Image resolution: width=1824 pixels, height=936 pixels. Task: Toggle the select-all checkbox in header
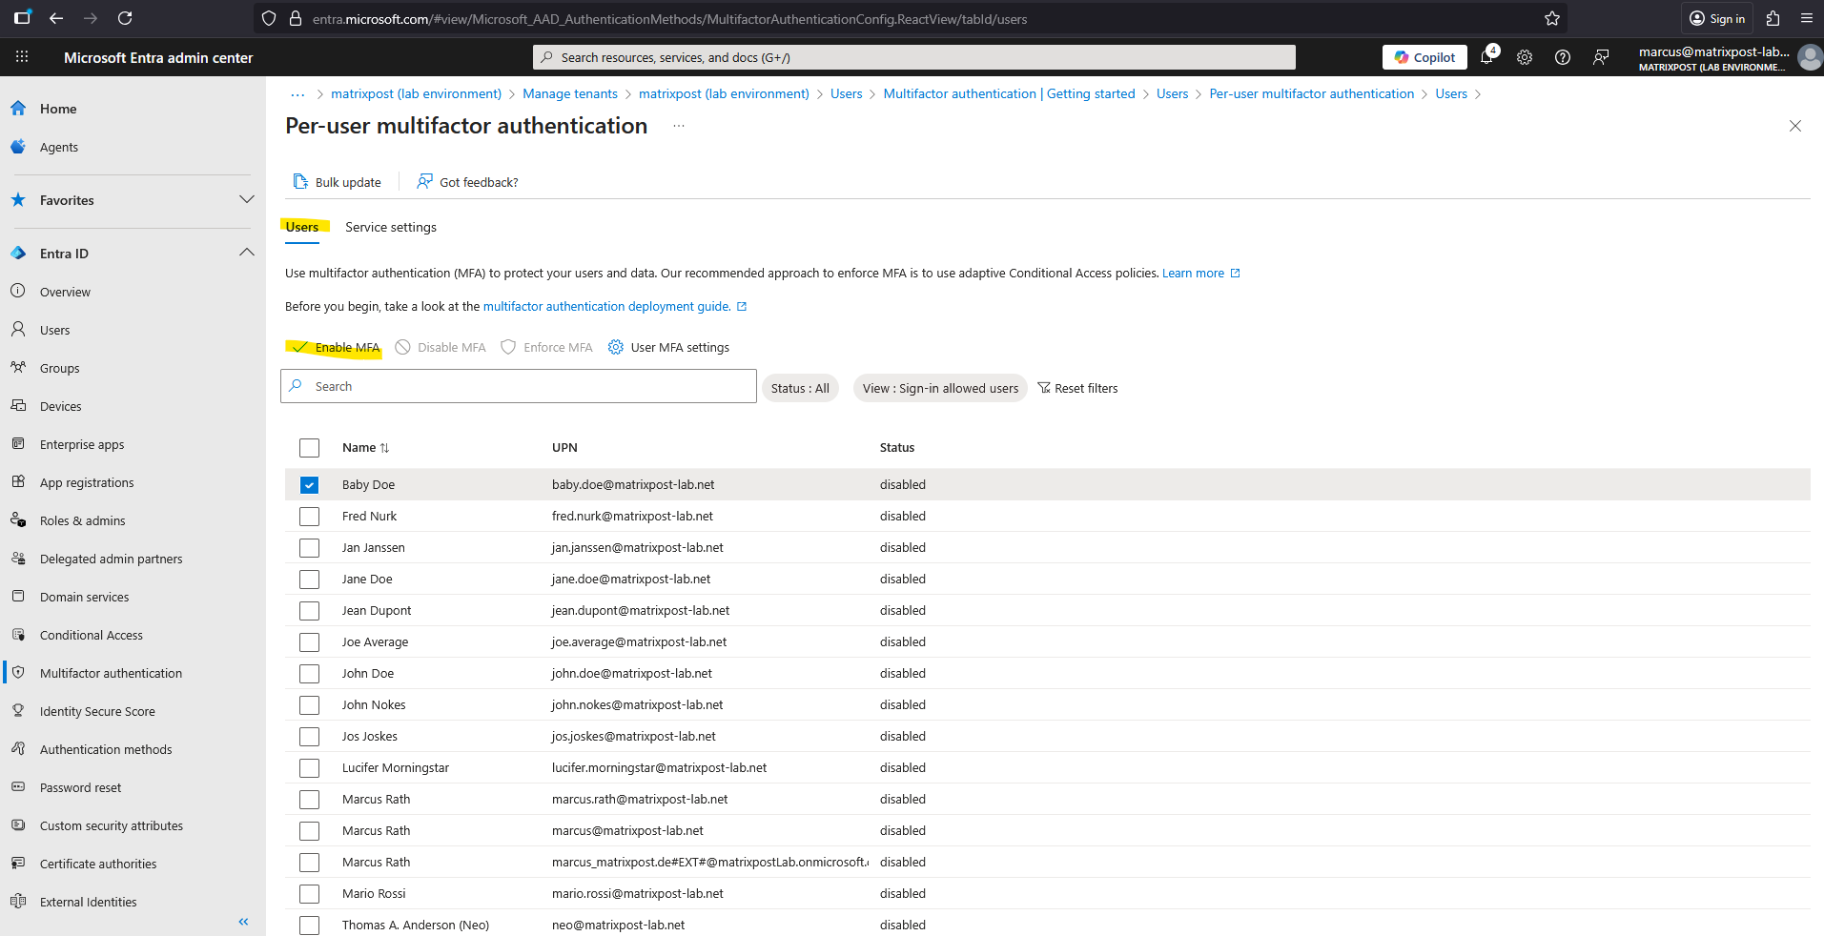point(309,448)
